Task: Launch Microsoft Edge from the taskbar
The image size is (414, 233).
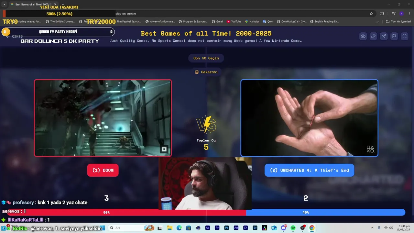Action: coord(179,228)
